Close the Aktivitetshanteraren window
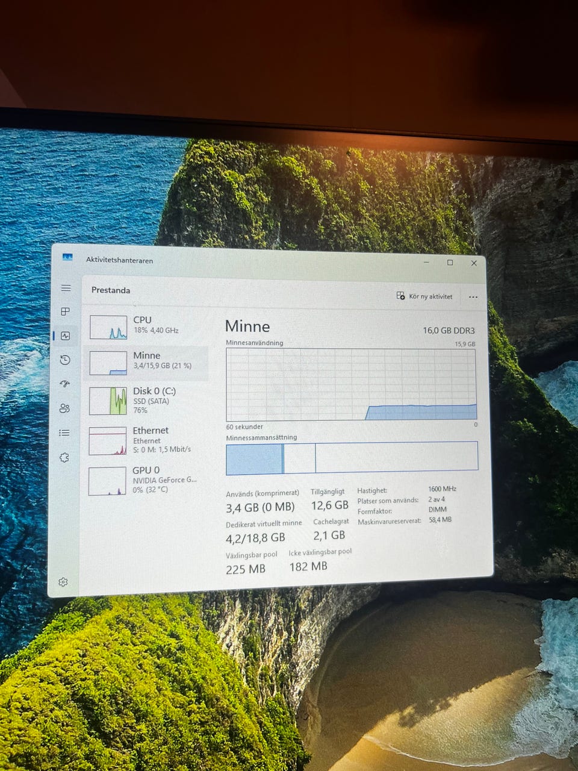 pyautogui.click(x=474, y=263)
